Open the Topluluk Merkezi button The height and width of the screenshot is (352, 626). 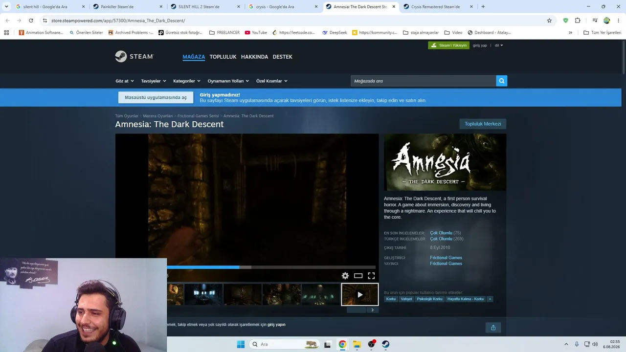(x=483, y=124)
